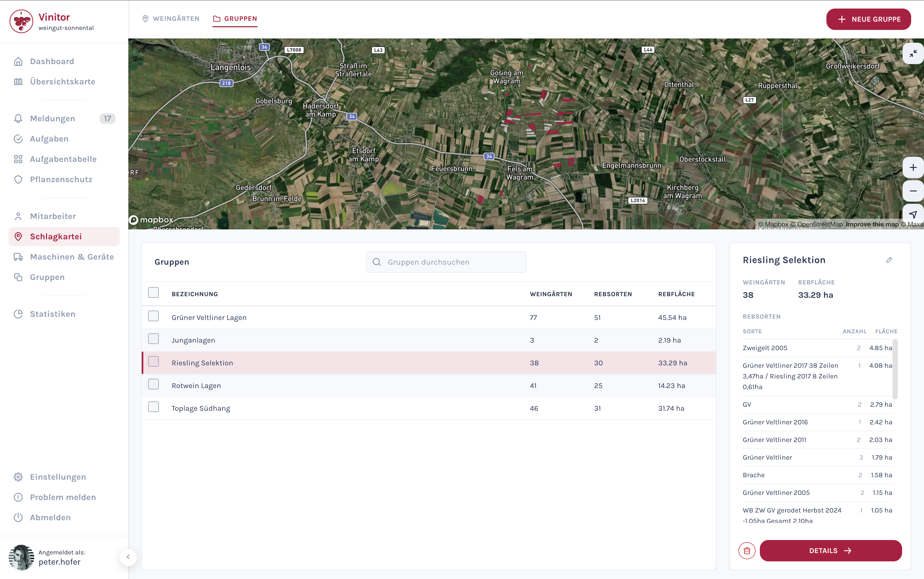Viewport: 924px width, 579px height.
Task: Tick the Toplage Südhang checkbox
Action: pos(153,407)
